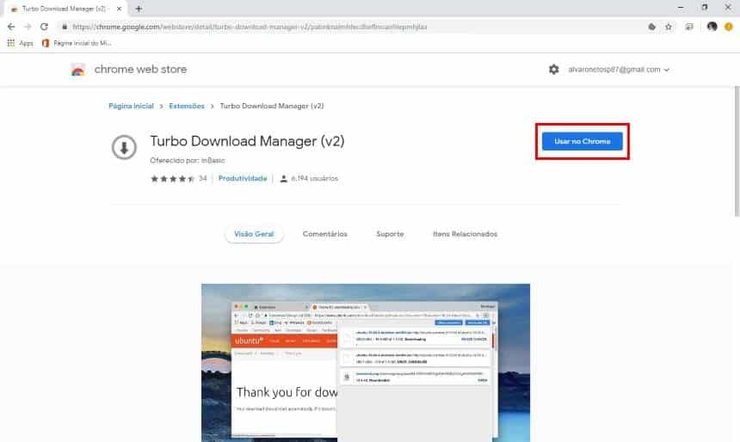The height and width of the screenshot is (442, 740).
Task: Click the extension icon left of star
Action: click(651, 27)
